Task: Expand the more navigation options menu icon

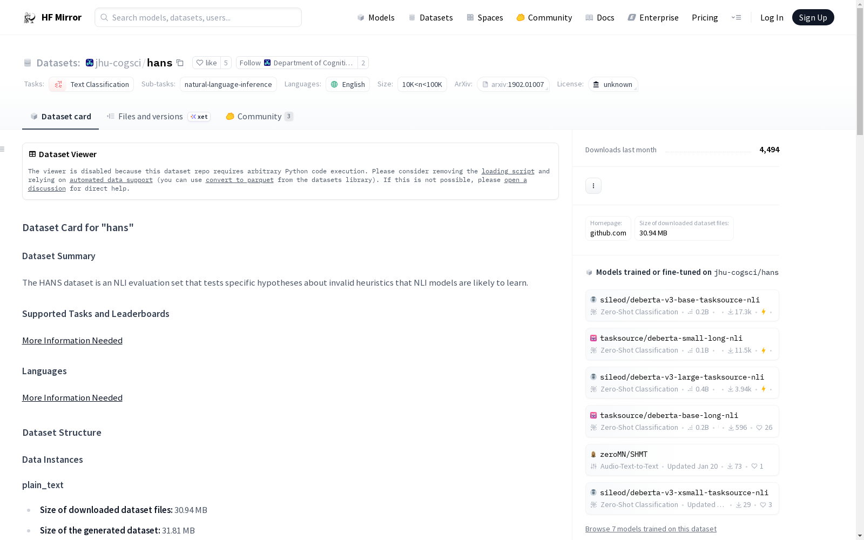Action: pyautogui.click(x=736, y=18)
